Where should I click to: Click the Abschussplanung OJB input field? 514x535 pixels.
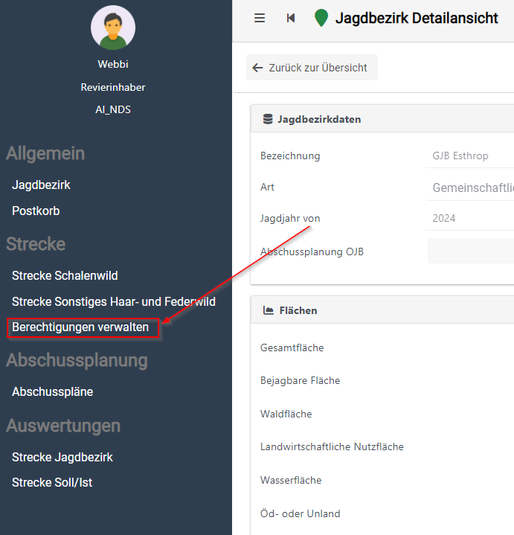470,252
